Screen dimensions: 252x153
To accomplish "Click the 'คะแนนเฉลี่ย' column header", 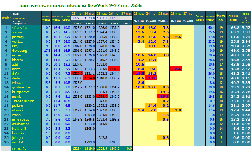I will 246,18.
